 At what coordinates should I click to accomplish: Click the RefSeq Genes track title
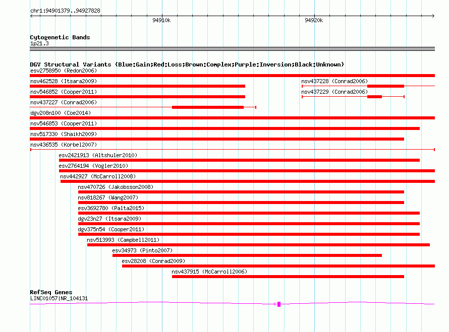coord(51,292)
